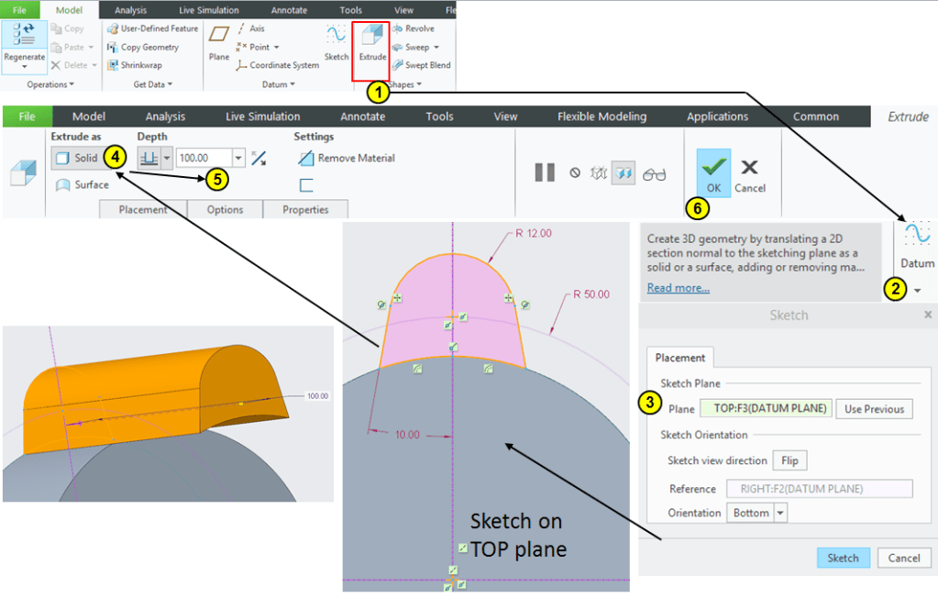Screen dimensions: 938x598
Task: Click the Shrinkwrap icon
Action: (113, 65)
